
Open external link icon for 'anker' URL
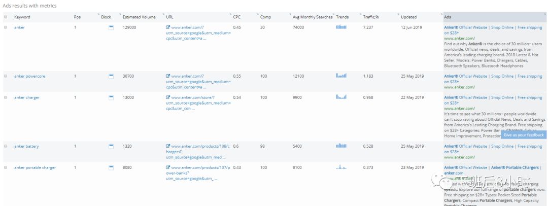click(168, 27)
